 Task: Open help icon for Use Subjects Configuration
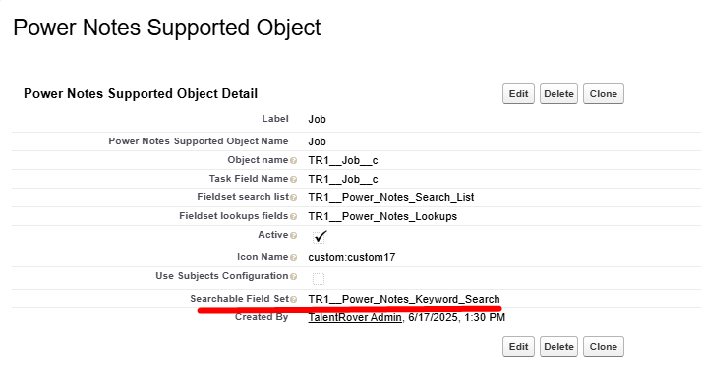point(293,277)
